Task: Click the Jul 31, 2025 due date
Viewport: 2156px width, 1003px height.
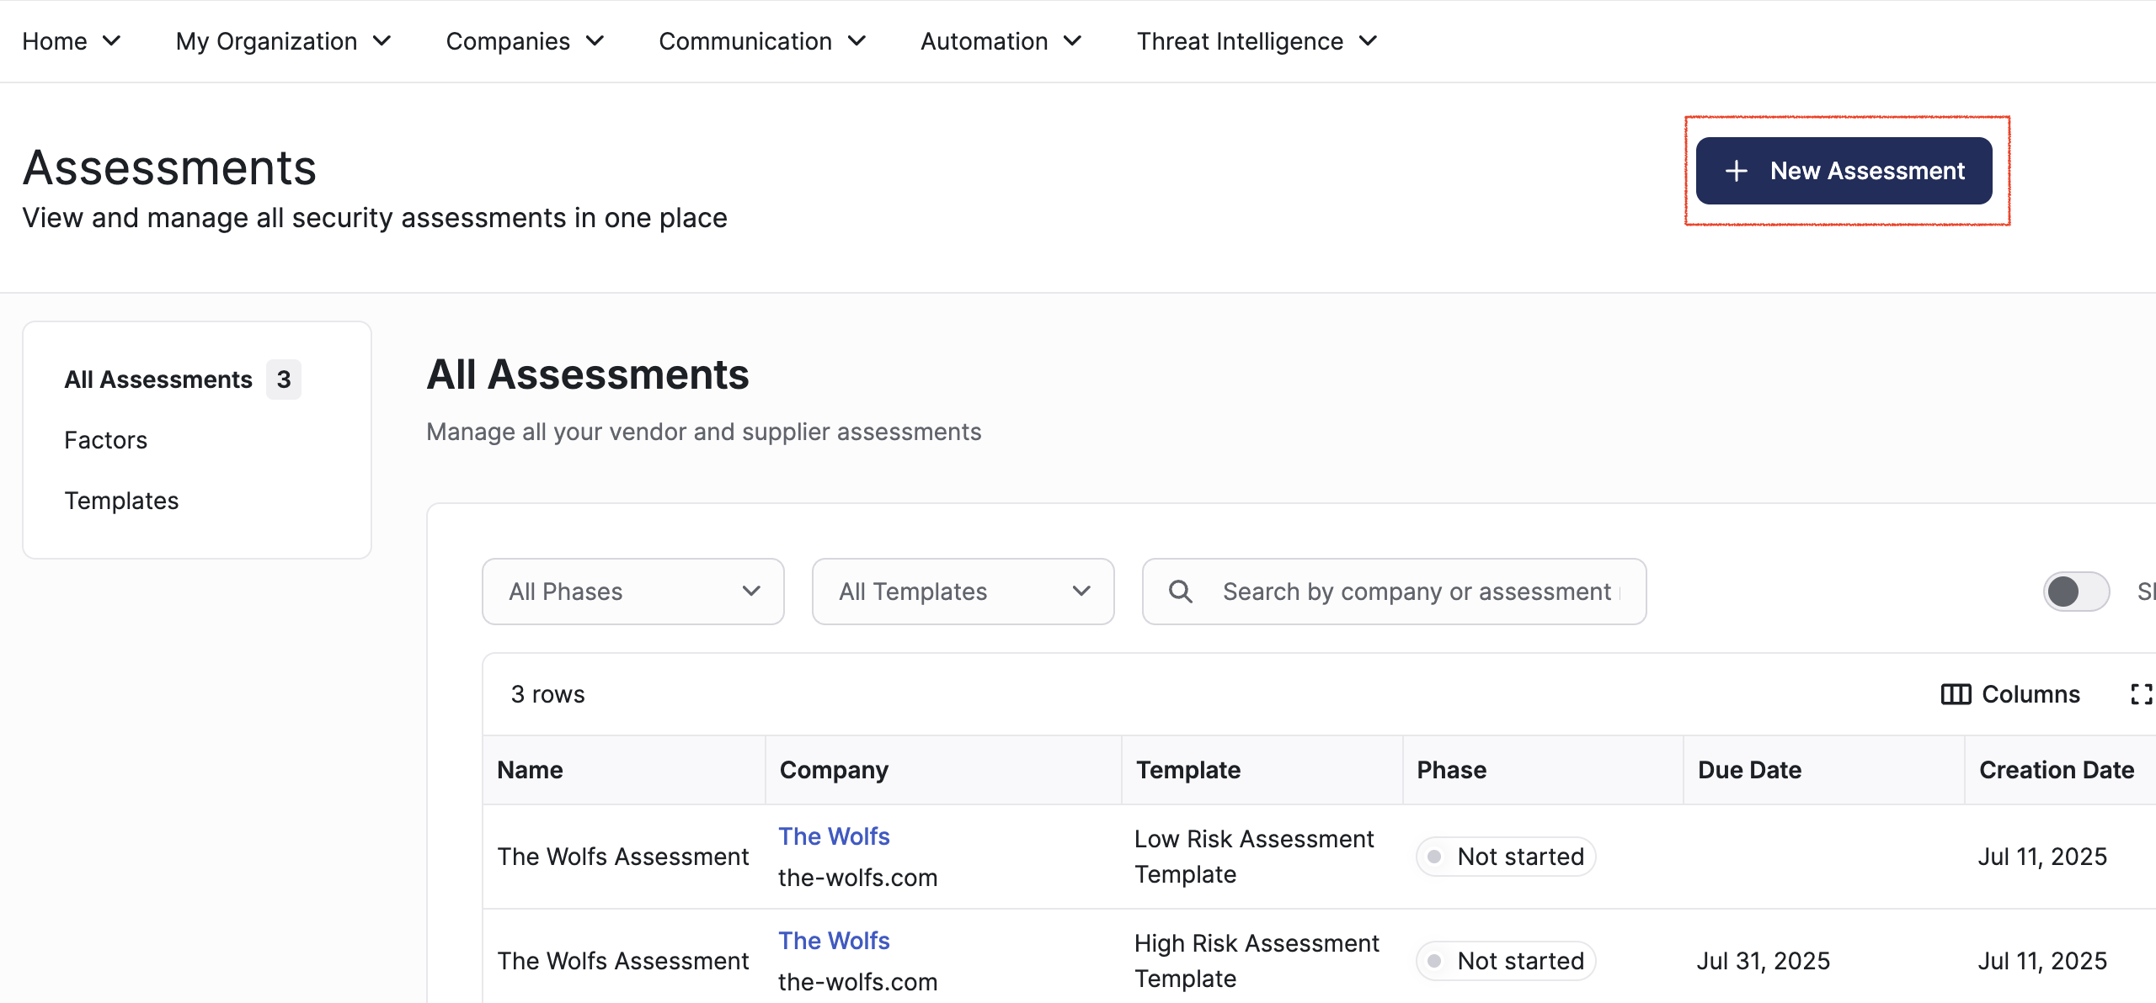Action: point(1763,961)
